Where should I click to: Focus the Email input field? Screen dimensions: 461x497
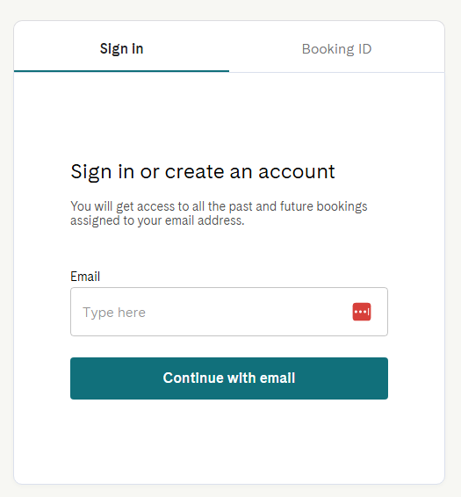click(229, 312)
